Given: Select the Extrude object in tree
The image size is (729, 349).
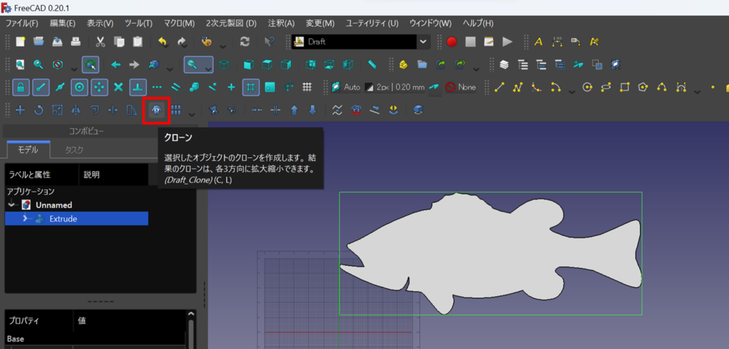Looking at the screenshot, I should 77,218.
